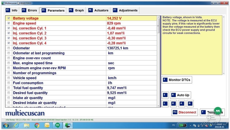Viewport: 230px width, 130px height.
Task: Click the green quote chat bubble
Action: [x=218, y=111]
